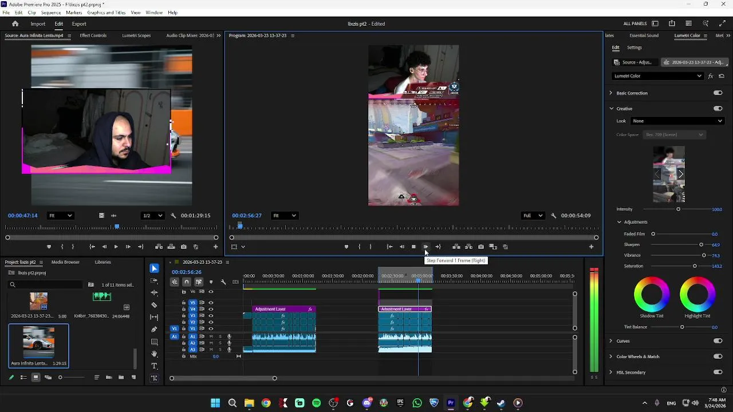Screen dimensions: 733x412
Task: Click the Windows Start button
Action: (215, 403)
